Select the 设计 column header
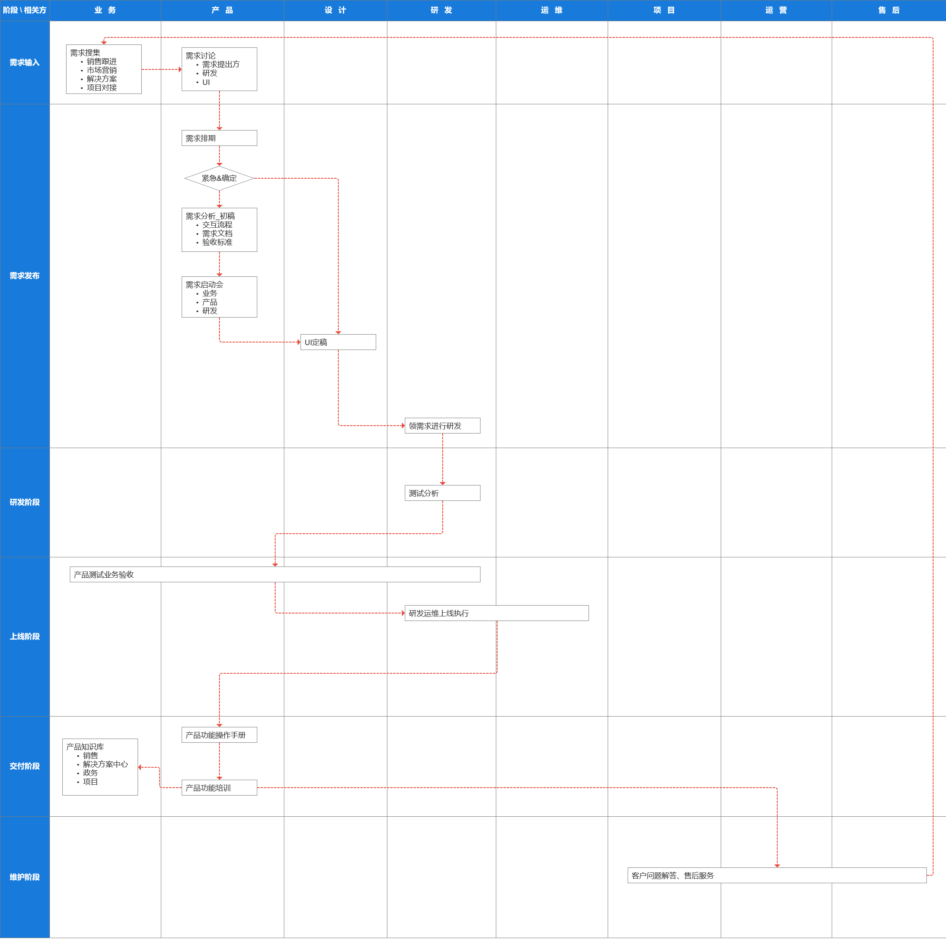 point(335,10)
